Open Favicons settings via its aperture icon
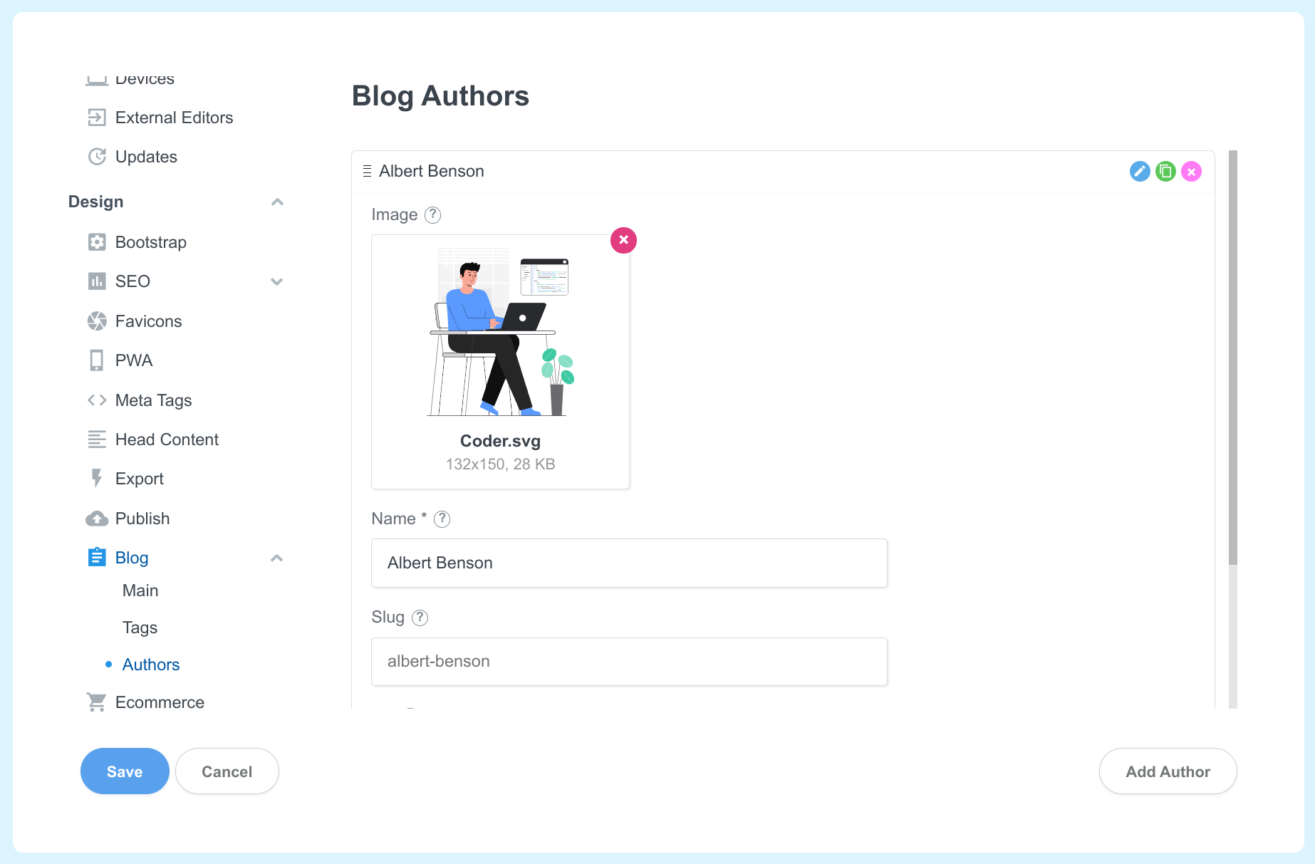Viewport: 1315px width, 864px height. (97, 321)
